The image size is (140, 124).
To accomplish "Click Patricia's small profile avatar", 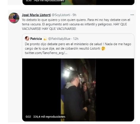I will pyautogui.click(x=27, y=38).
